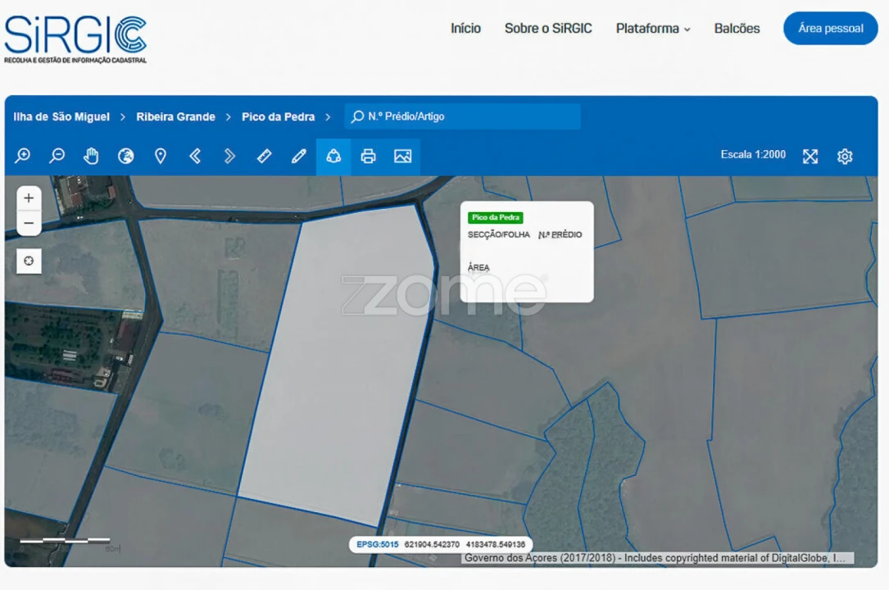Open the map settings gear
The image size is (889, 590).
(x=845, y=157)
